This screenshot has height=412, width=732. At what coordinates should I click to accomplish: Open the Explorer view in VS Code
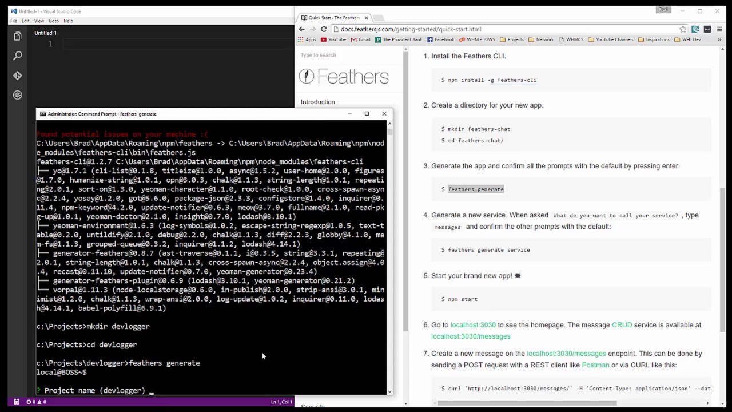[x=17, y=37]
